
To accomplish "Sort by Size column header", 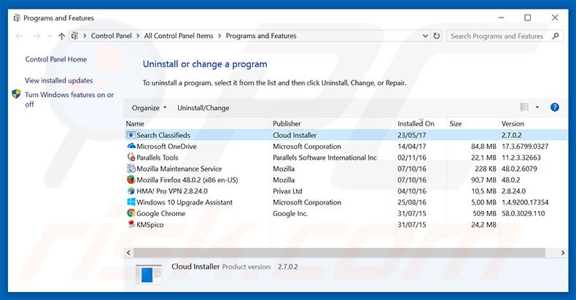I will point(473,123).
